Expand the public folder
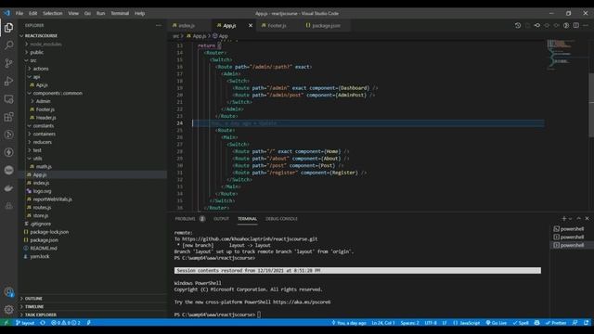Image resolution: width=594 pixels, height=334 pixels. 93,52
